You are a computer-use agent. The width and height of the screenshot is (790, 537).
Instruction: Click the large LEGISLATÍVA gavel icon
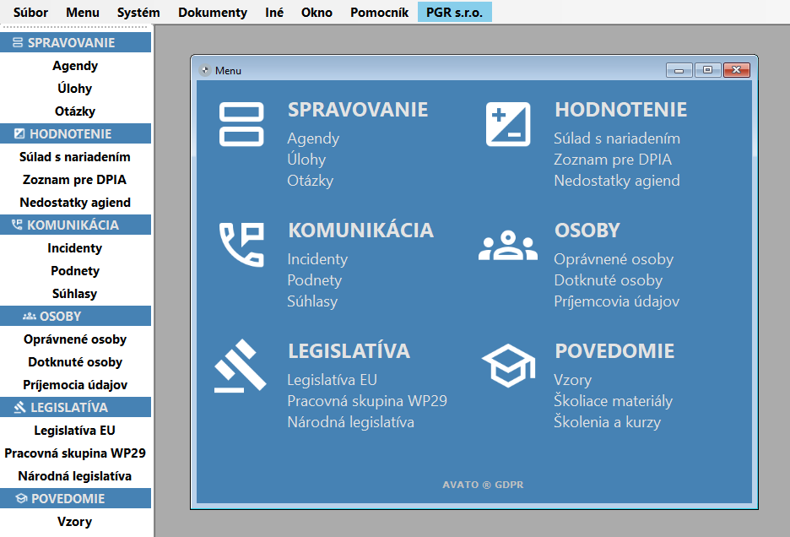pos(241,366)
